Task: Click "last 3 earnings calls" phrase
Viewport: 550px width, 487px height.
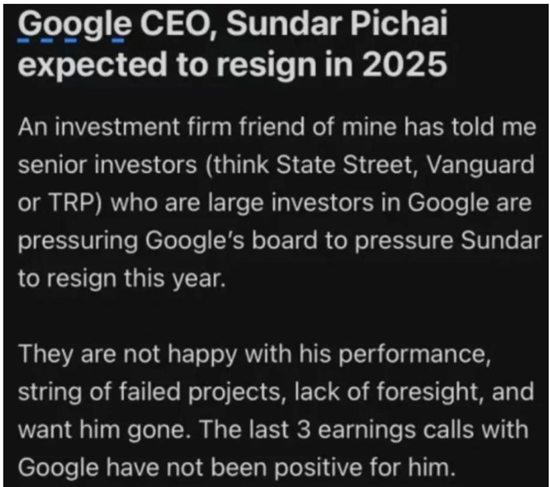Action: pyautogui.click(x=362, y=430)
